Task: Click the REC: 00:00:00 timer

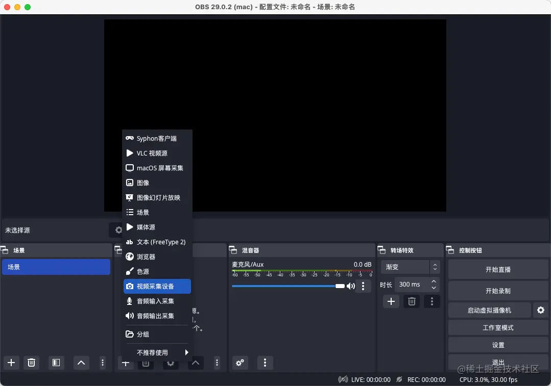Action: click(x=426, y=379)
